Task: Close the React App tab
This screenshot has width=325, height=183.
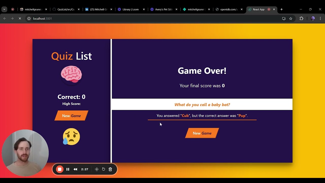Action: [274, 9]
